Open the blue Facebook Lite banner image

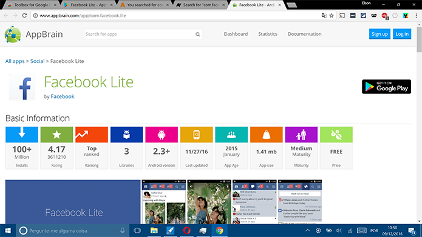tap(73, 202)
